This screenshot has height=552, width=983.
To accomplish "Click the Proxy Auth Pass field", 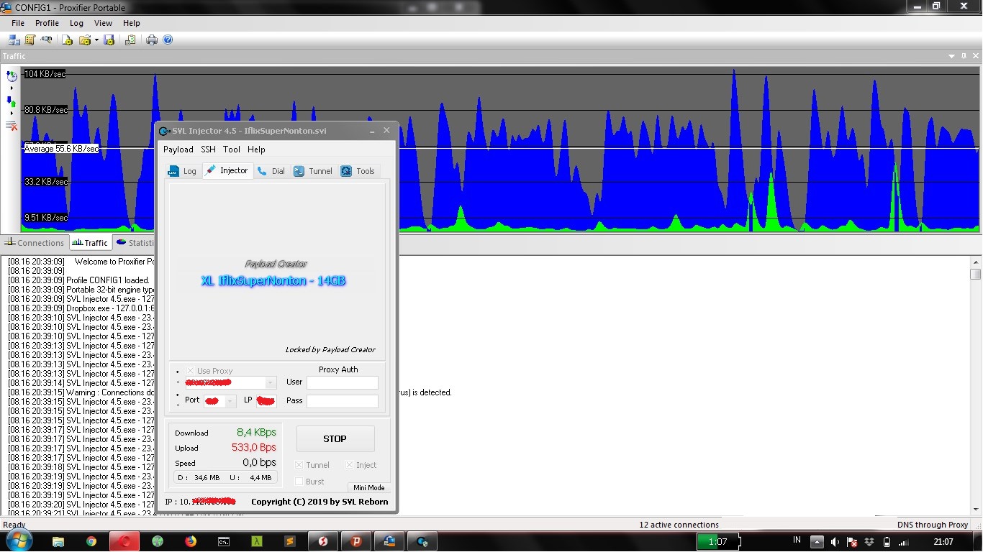I will tap(342, 401).
